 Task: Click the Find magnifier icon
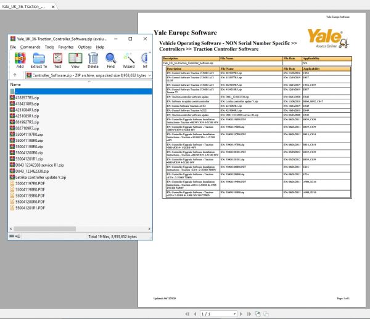pyautogui.click(x=110, y=60)
